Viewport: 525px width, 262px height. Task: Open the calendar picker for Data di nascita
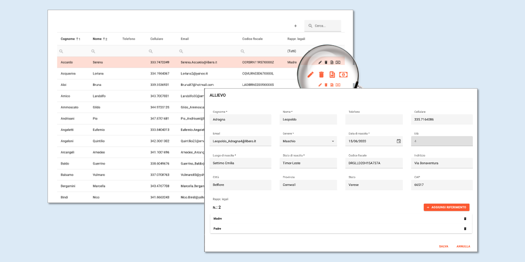398,141
